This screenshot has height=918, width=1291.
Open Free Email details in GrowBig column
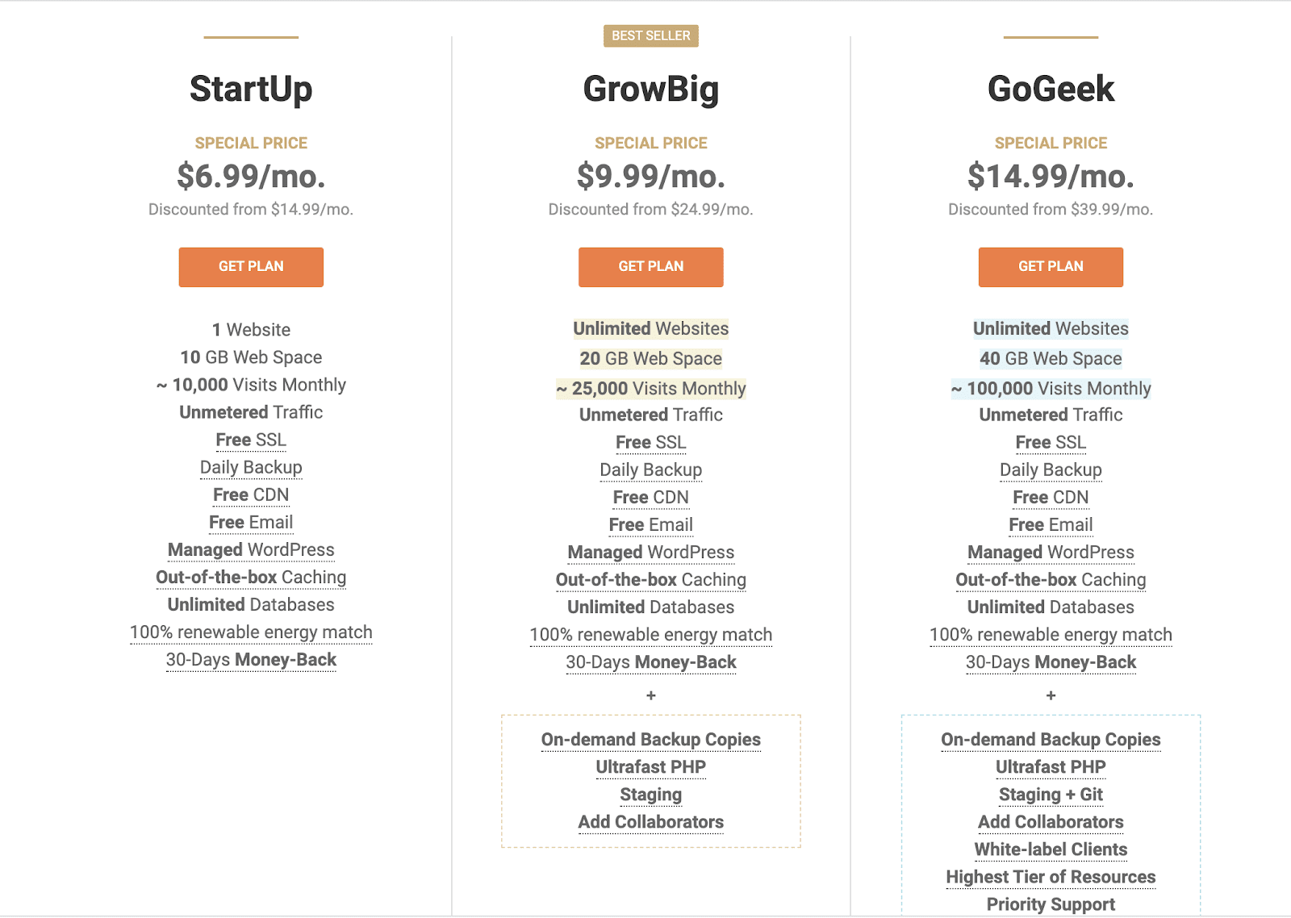(650, 524)
